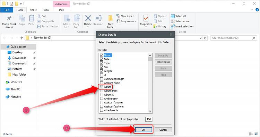Viewport: 260px width, 137px height.
Task: Click details list scroll down arrow
Action: tap(150, 111)
